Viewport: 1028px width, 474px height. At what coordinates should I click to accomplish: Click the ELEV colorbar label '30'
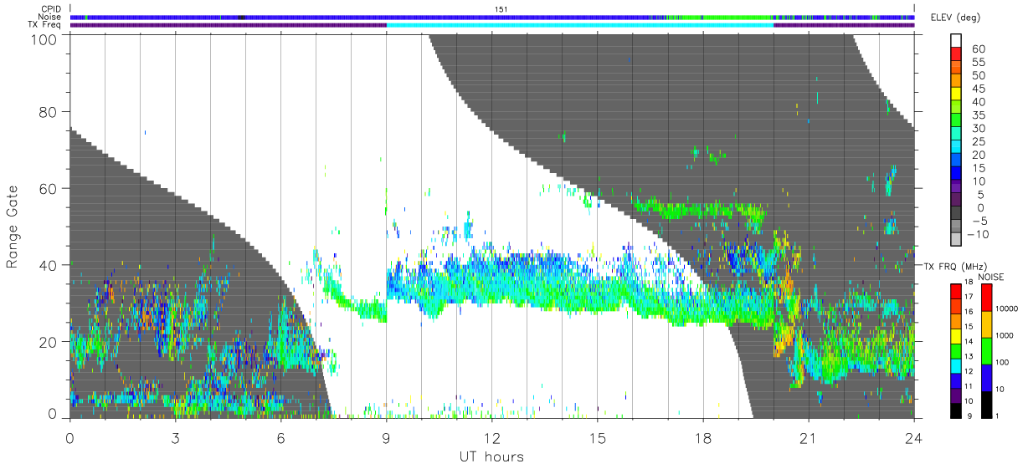[x=977, y=129]
